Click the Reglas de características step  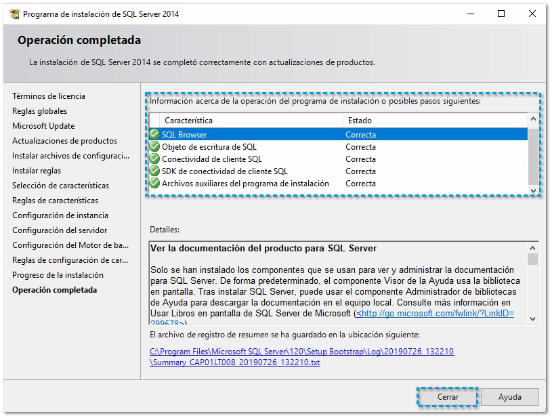[x=55, y=201]
